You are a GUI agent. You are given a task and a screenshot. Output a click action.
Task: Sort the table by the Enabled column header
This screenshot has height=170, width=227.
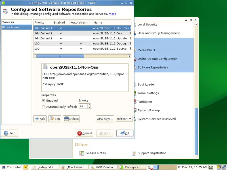(x=61, y=22)
